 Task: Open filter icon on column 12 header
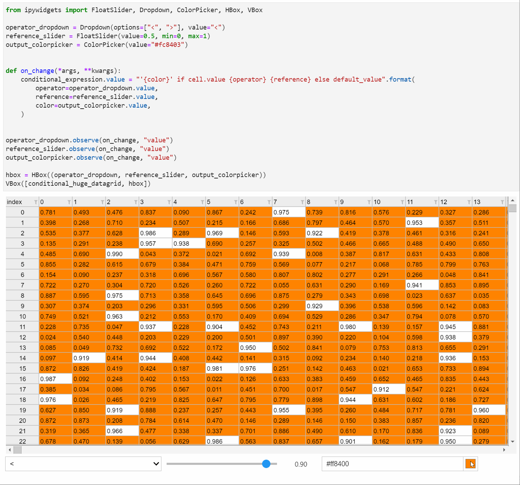(x=469, y=202)
